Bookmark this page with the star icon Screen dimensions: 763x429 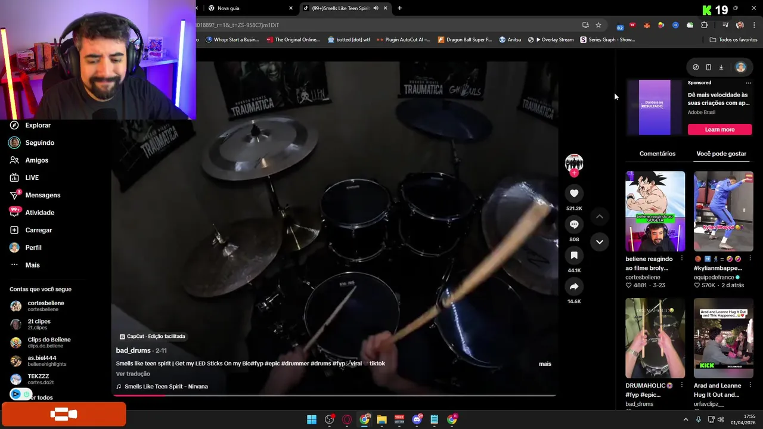(x=598, y=25)
